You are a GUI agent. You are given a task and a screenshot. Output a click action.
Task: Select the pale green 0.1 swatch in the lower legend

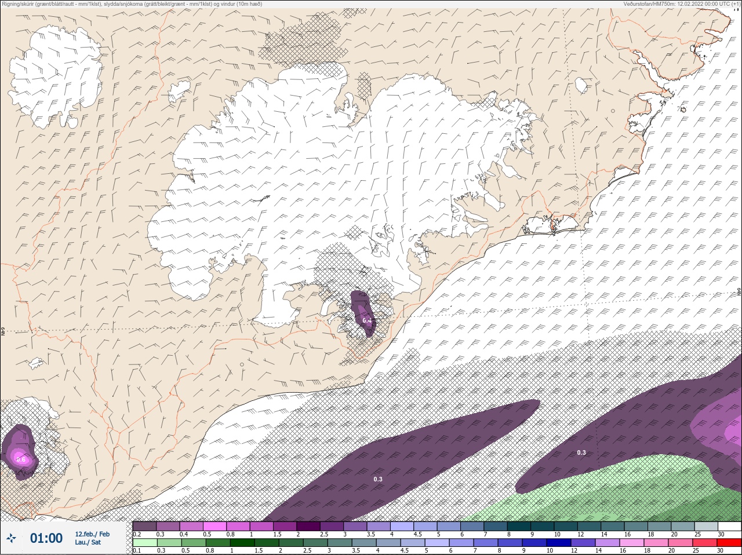[x=144, y=543]
